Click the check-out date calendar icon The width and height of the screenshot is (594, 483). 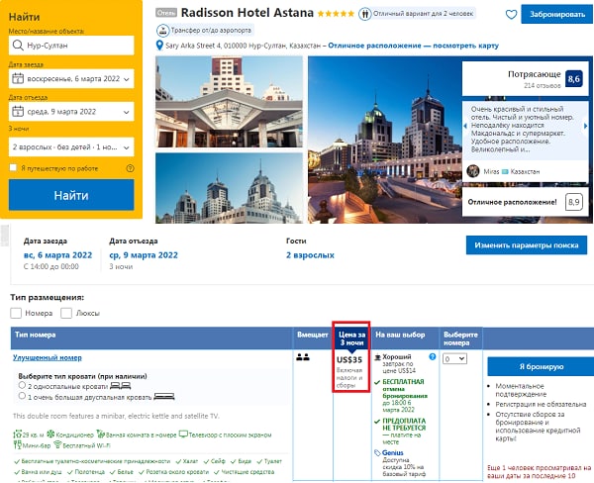tap(18, 112)
